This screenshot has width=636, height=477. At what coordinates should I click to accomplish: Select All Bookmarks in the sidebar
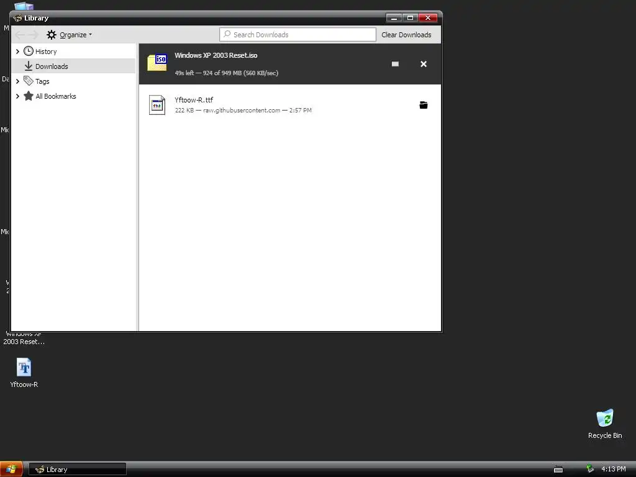coord(55,96)
